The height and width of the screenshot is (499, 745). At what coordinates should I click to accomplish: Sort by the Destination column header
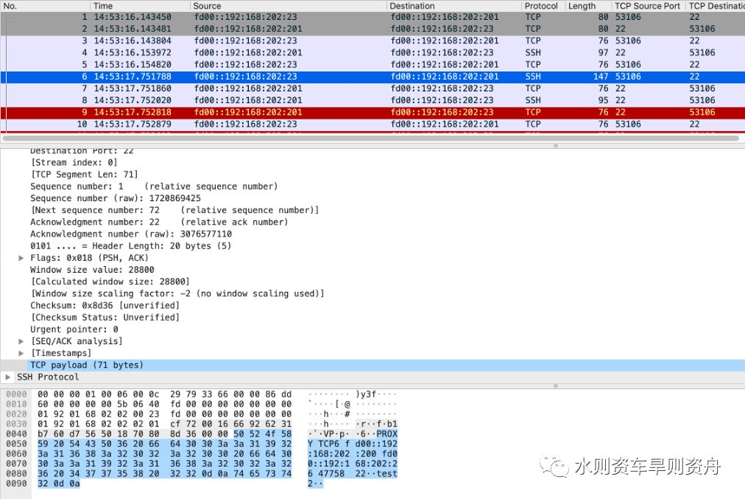point(453,6)
